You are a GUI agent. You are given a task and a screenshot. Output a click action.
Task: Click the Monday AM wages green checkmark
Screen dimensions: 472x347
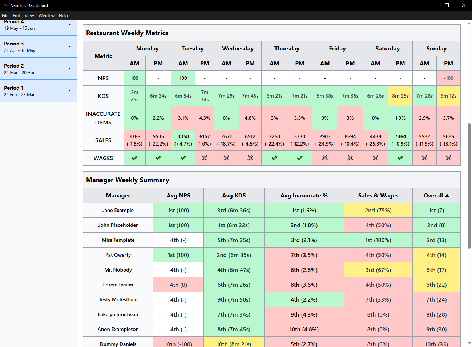pos(134,158)
